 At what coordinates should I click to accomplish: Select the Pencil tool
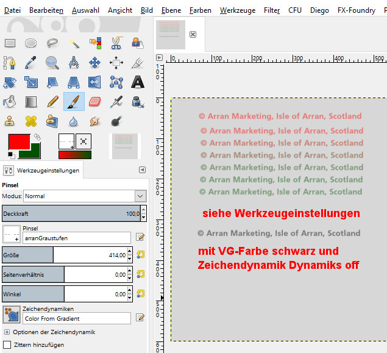(52, 102)
